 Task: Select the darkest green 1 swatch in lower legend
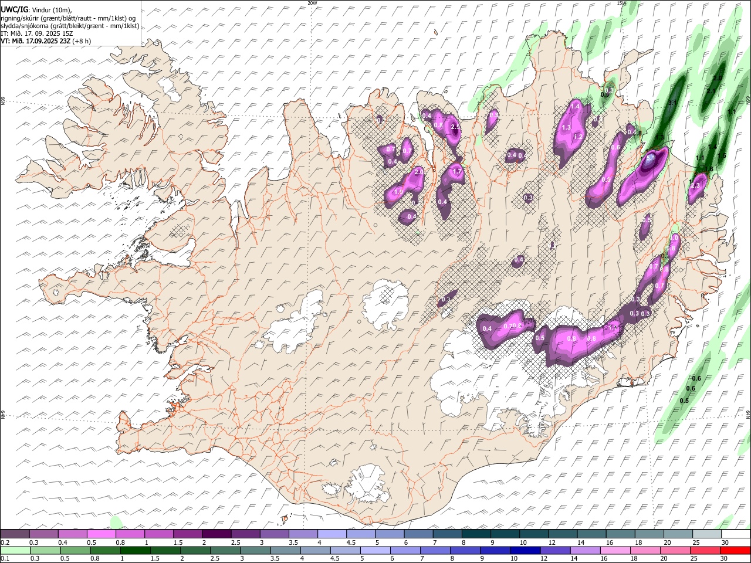click(136, 550)
